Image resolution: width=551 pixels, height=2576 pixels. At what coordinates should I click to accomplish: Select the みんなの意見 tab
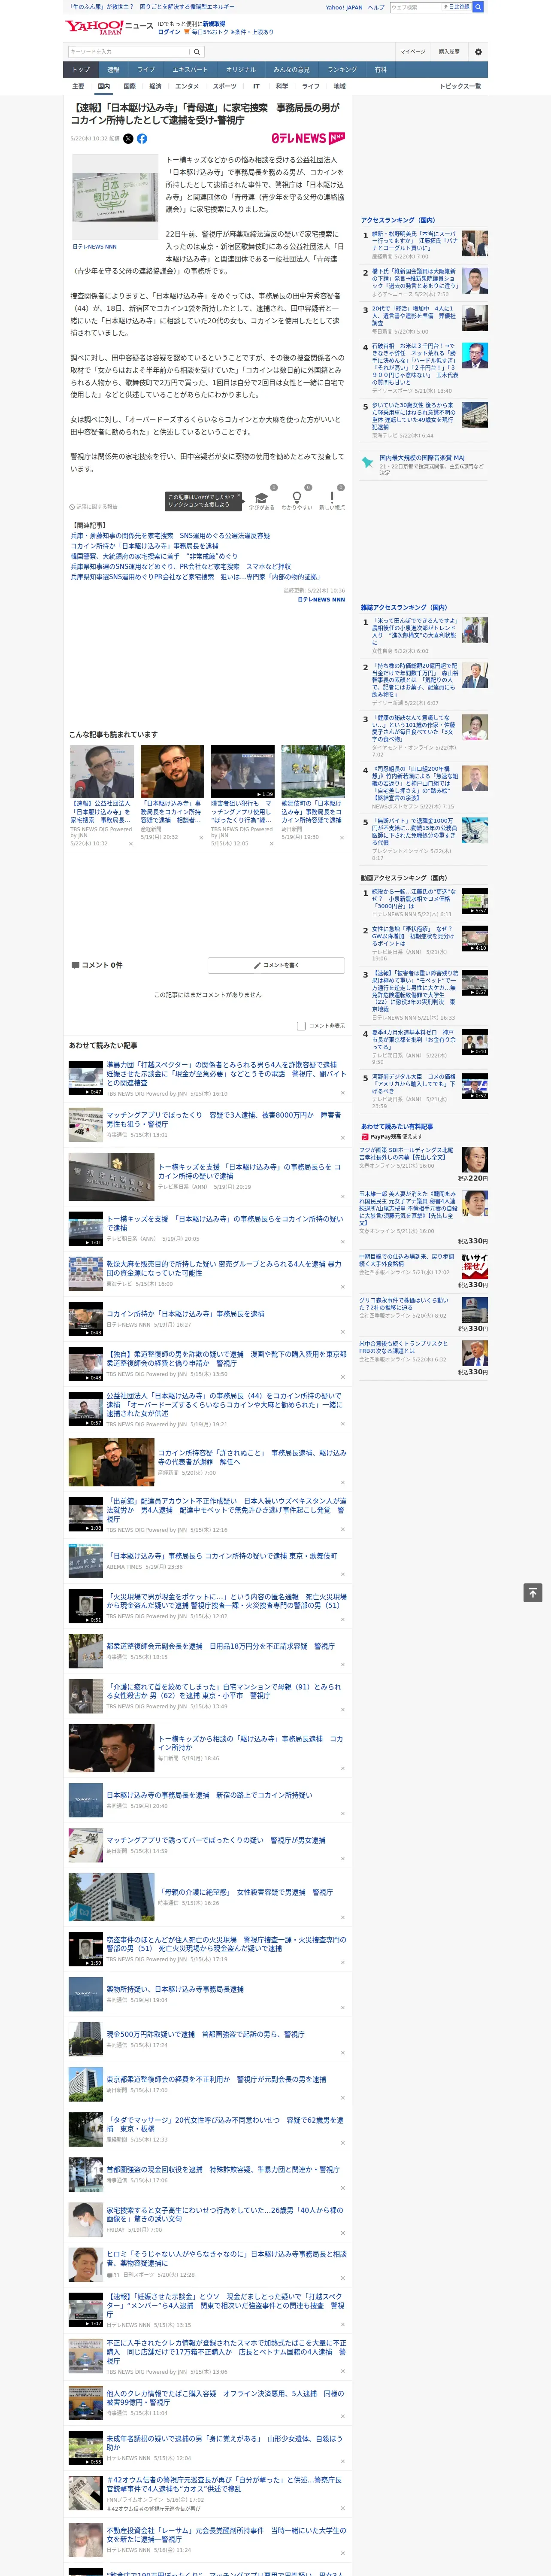tap(292, 70)
